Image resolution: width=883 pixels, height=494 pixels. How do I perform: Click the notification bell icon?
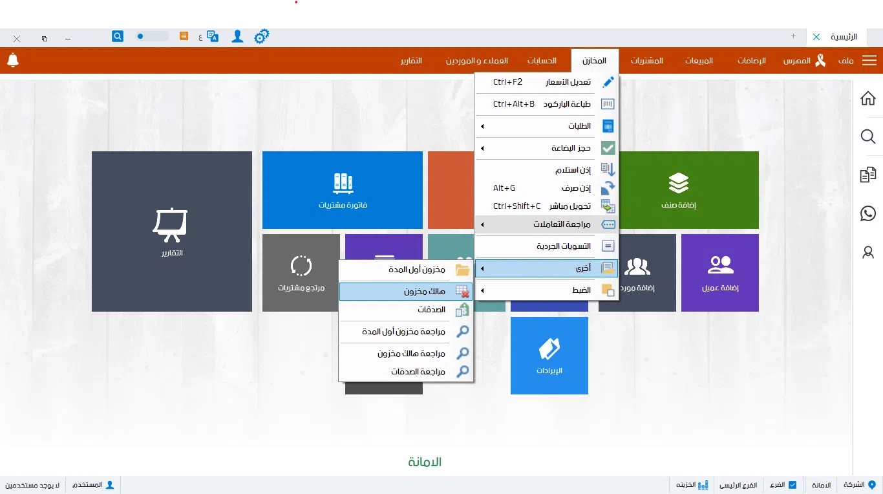point(12,60)
